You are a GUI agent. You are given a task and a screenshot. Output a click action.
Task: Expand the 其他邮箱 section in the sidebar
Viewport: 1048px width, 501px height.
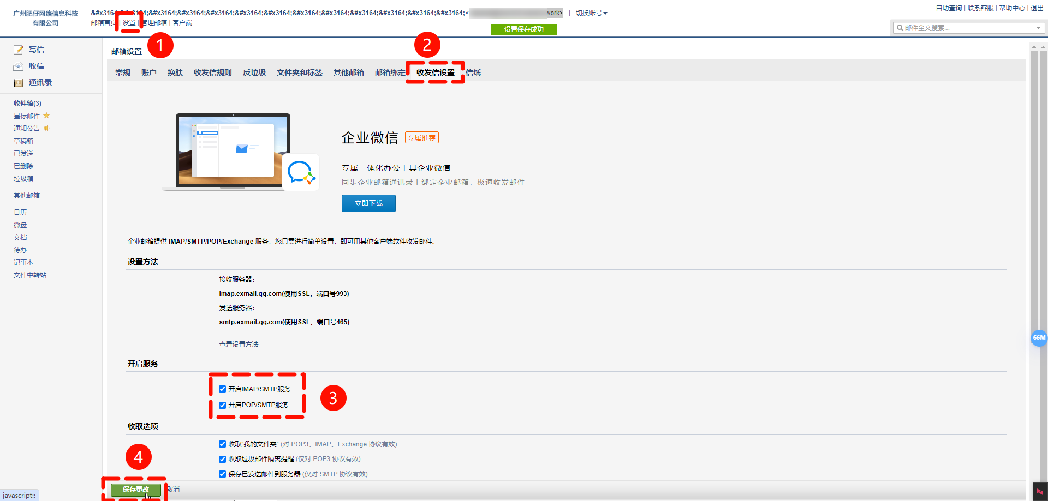[x=26, y=195]
